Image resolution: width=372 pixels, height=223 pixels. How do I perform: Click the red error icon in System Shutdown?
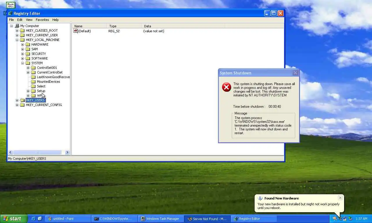pyautogui.click(x=226, y=87)
